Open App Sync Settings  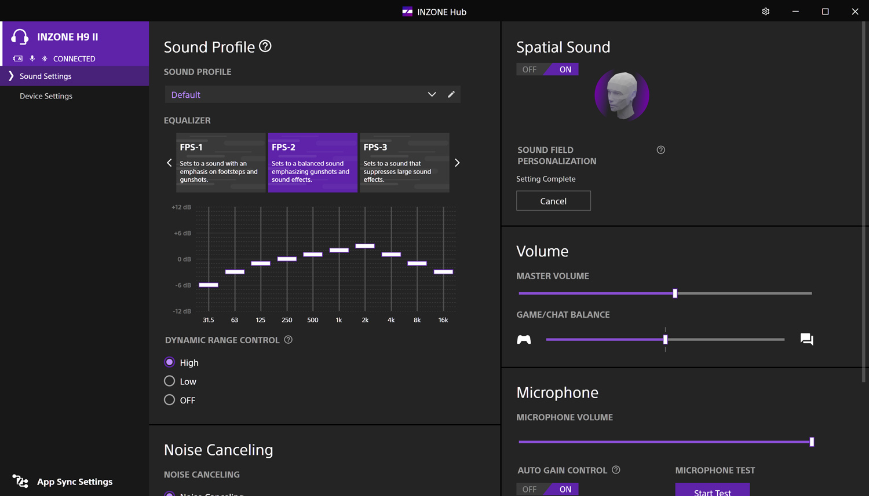coord(74,482)
